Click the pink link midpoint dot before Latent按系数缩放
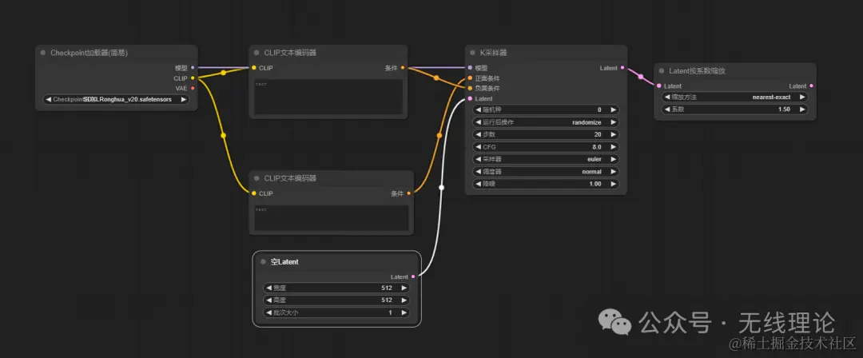 pos(641,77)
